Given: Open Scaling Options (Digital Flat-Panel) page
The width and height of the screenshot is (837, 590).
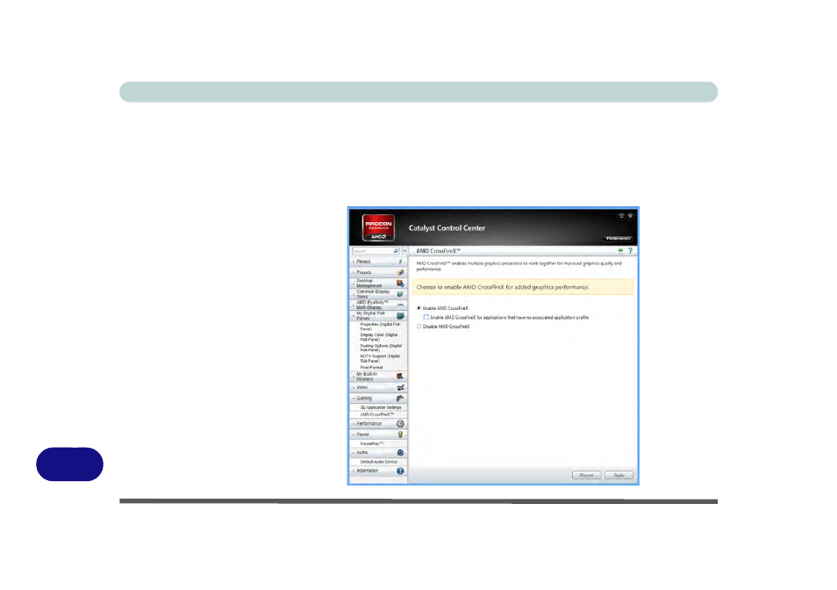Looking at the screenshot, I should (381, 349).
